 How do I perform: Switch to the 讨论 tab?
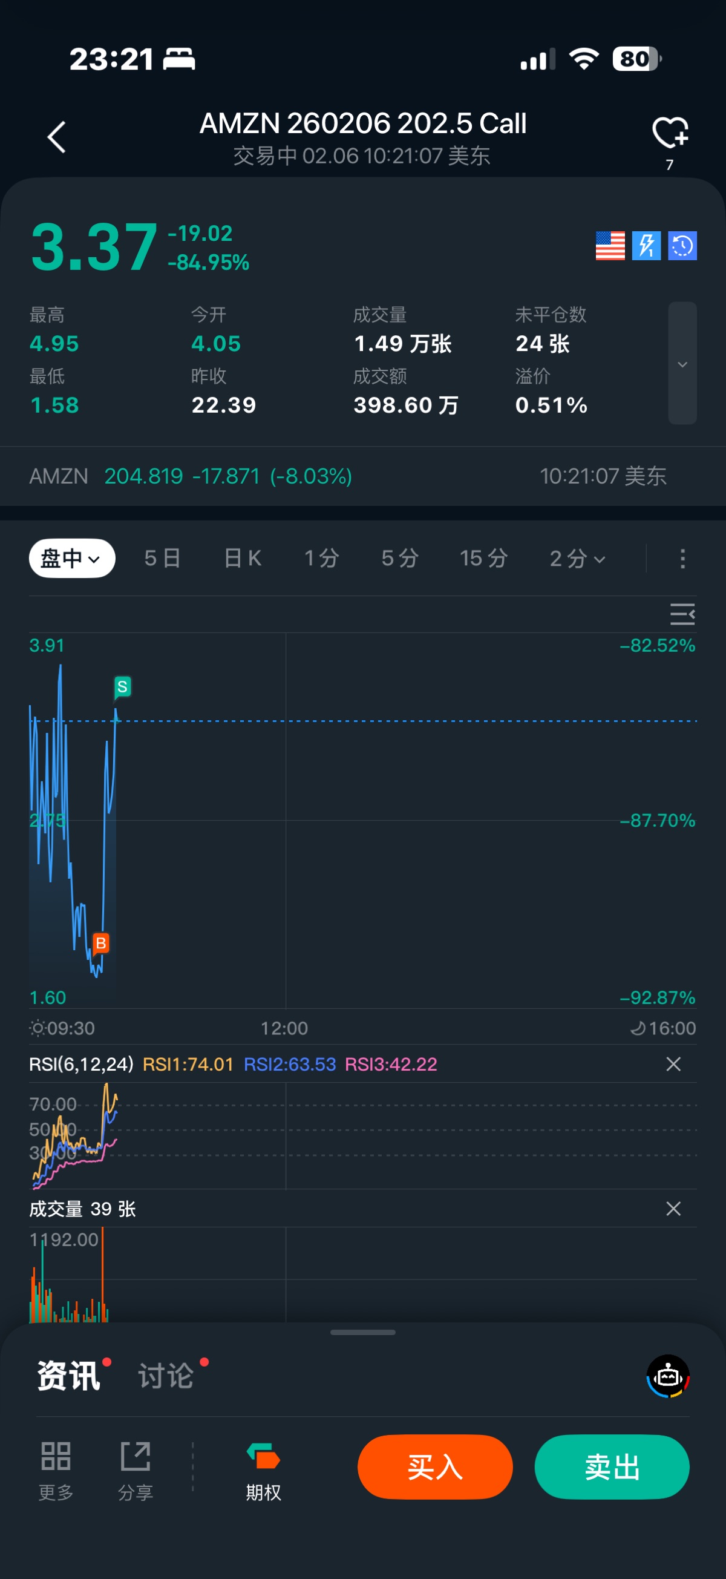click(x=166, y=1376)
